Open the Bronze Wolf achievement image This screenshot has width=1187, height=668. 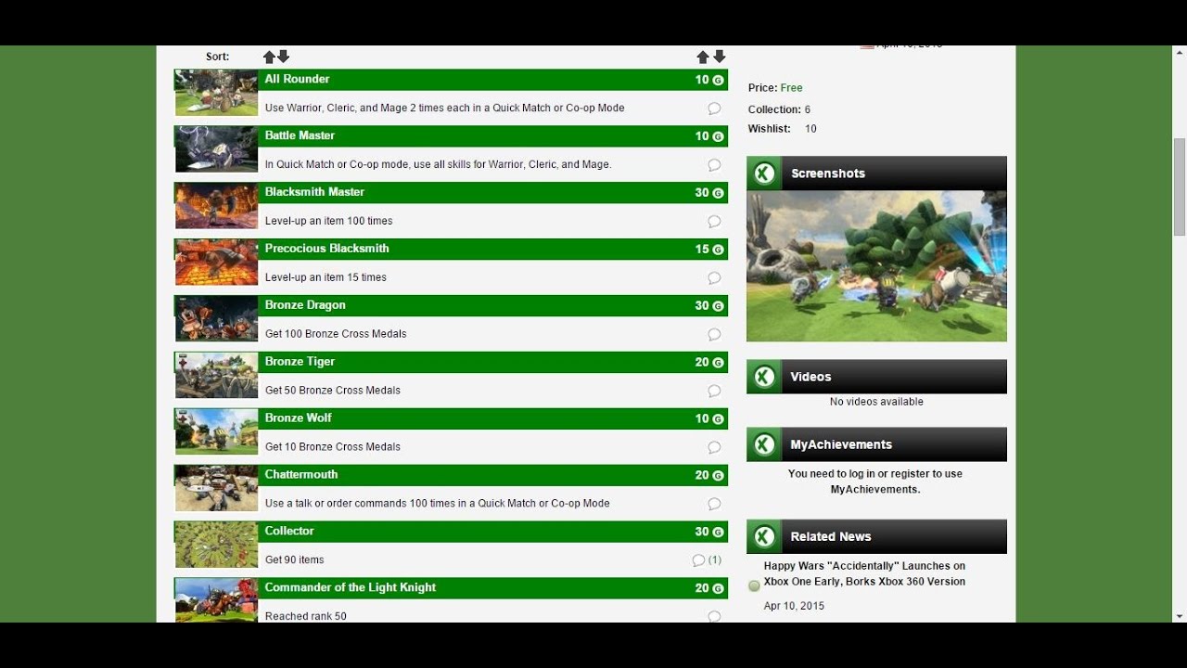click(x=216, y=432)
